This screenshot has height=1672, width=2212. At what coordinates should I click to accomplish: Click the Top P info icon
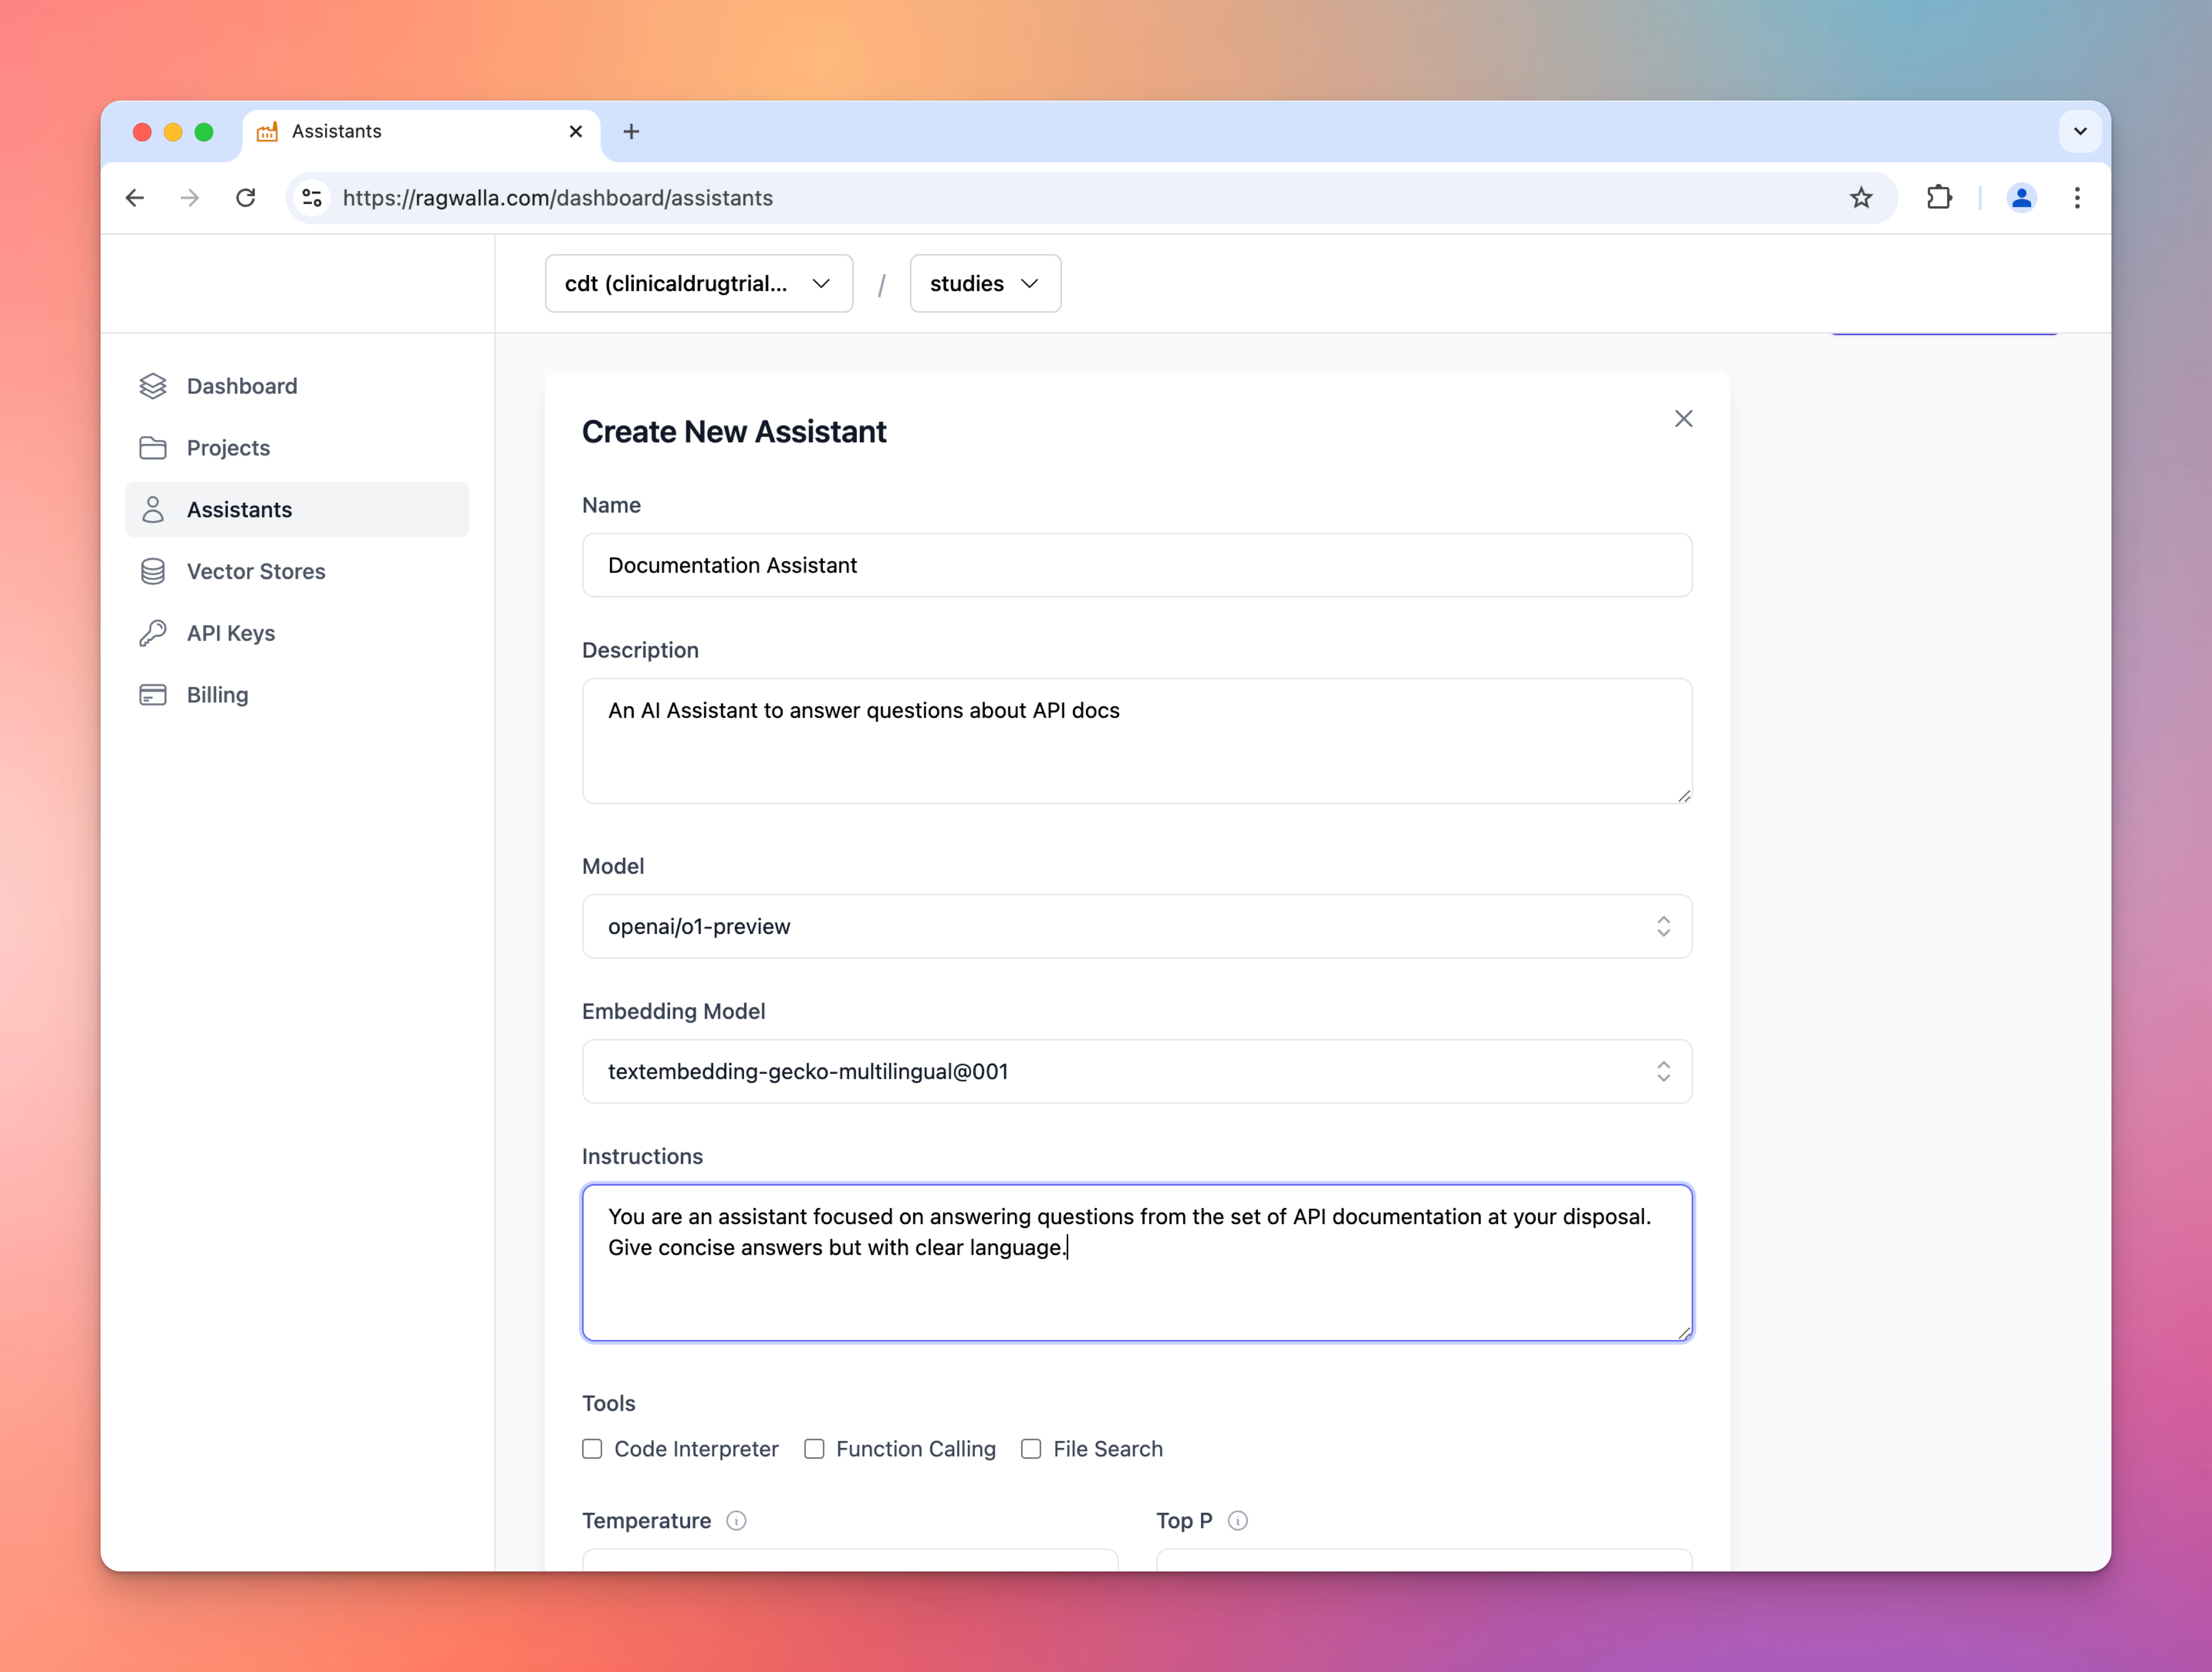coord(1237,1521)
